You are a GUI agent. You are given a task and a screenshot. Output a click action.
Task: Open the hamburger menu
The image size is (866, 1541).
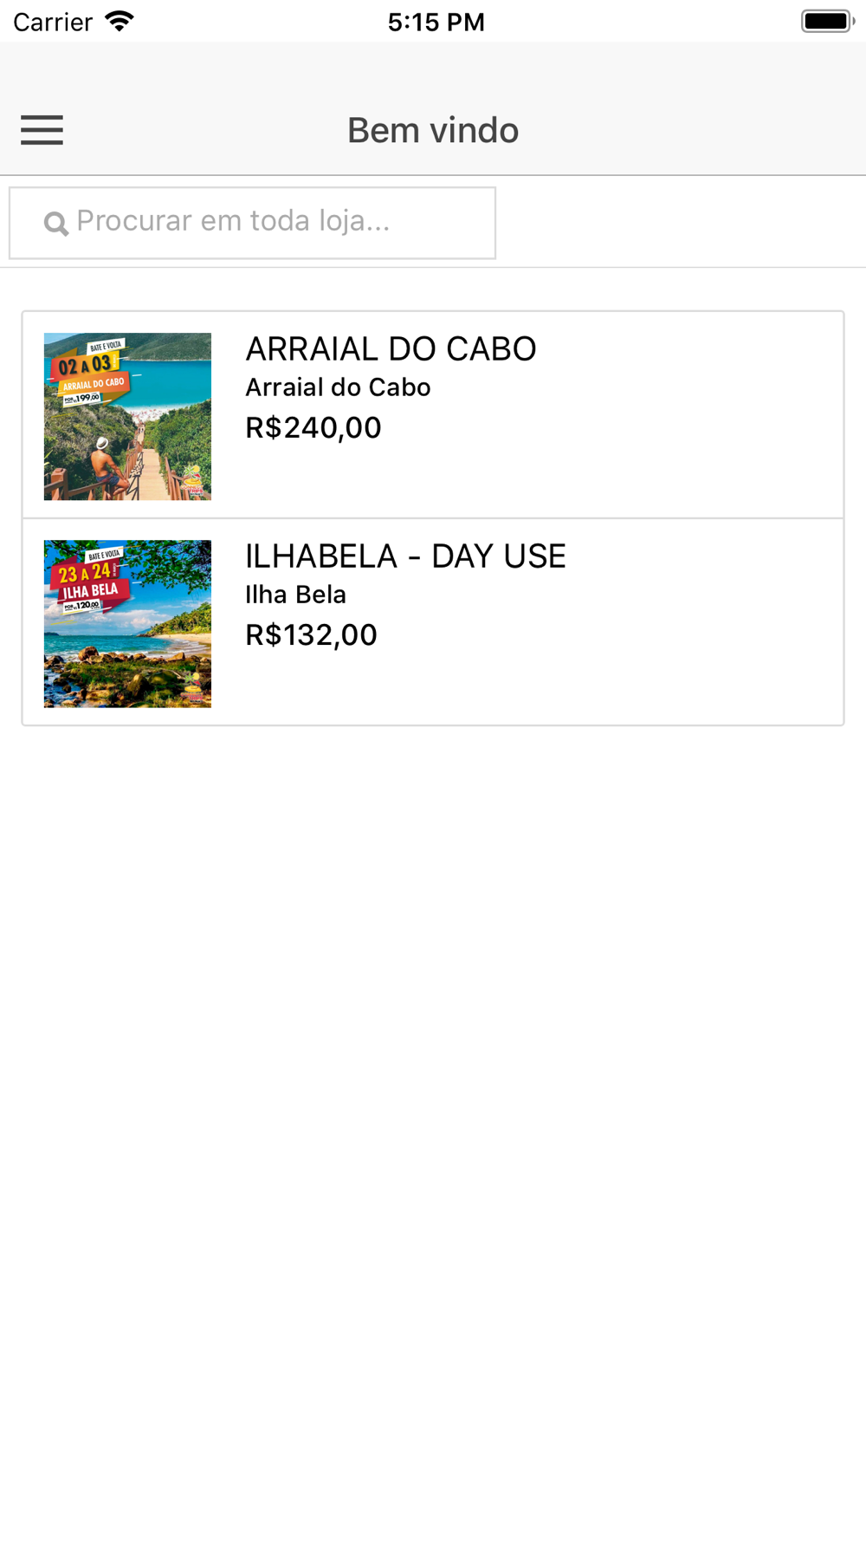coord(42,130)
